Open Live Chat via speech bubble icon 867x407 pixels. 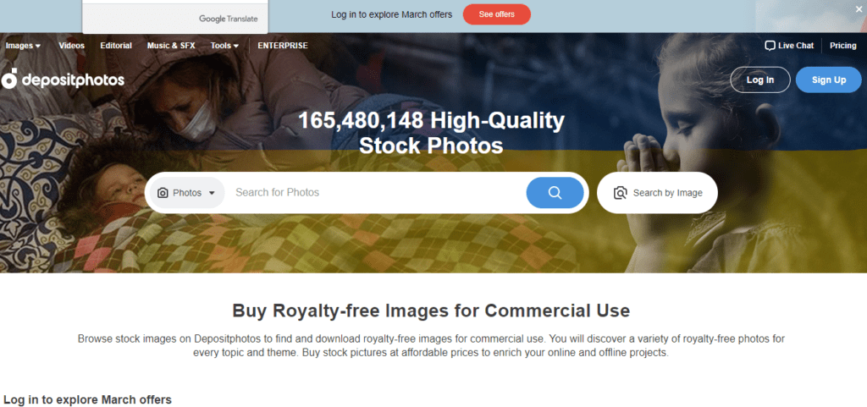click(x=770, y=46)
